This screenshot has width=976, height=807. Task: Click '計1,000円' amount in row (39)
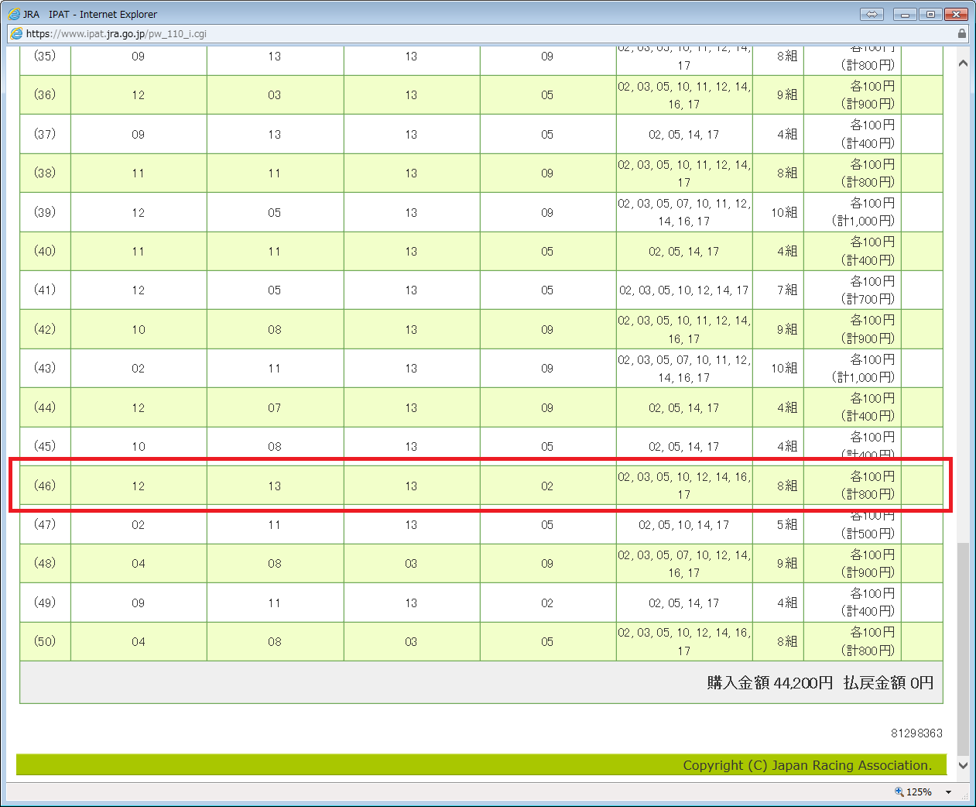point(863,221)
